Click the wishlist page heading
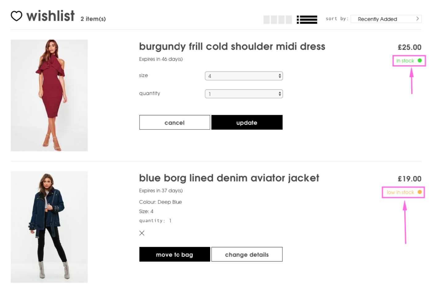The height and width of the screenshot is (288, 441). tap(51, 16)
